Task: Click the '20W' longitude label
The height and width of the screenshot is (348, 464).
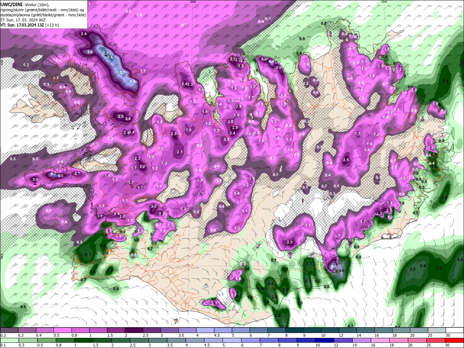Action: 193,2
